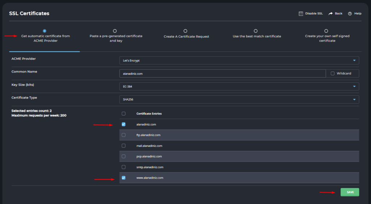Enable the pop.alanadiniz.com checkbox
This screenshot has height=204, width=371.
point(124,156)
